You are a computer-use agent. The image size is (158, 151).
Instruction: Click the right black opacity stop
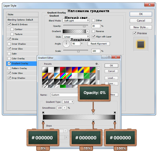(x=115, y=113)
